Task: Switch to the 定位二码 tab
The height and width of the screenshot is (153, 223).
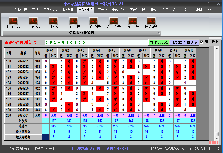Action: [x=118, y=10]
